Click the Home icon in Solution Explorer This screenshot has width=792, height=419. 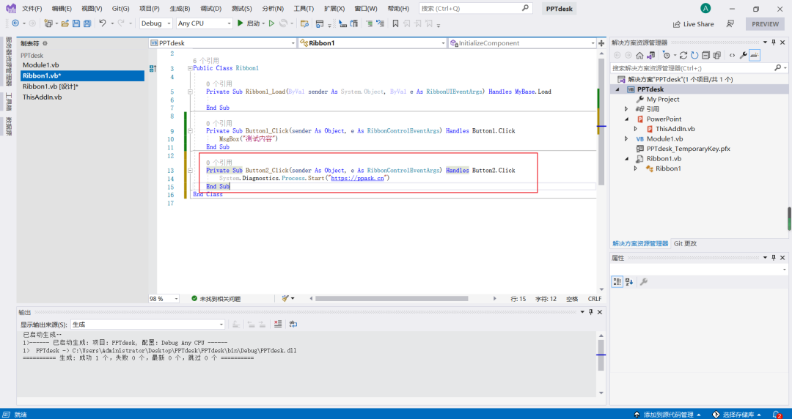[639, 55]
